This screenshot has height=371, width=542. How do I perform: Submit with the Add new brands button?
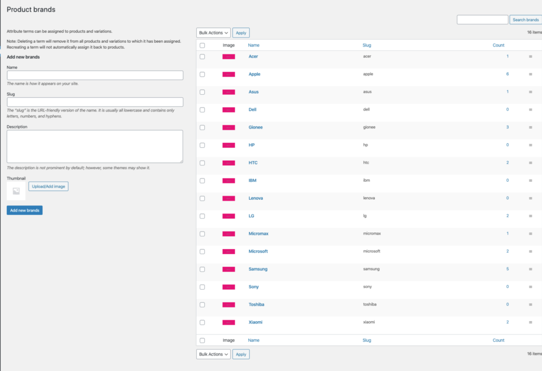24,210
